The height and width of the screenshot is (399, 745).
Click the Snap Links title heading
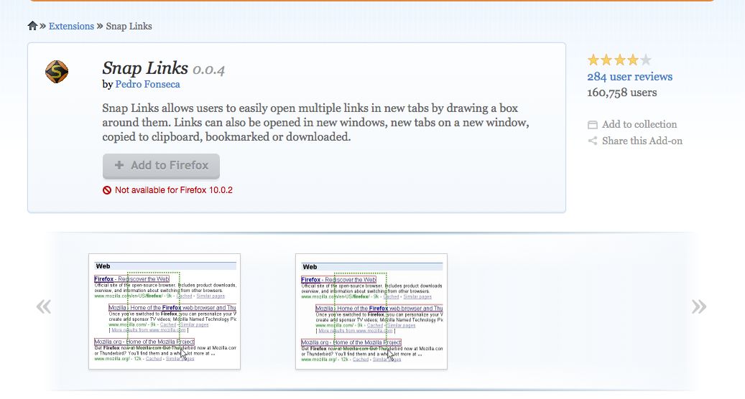pos(145,68)
